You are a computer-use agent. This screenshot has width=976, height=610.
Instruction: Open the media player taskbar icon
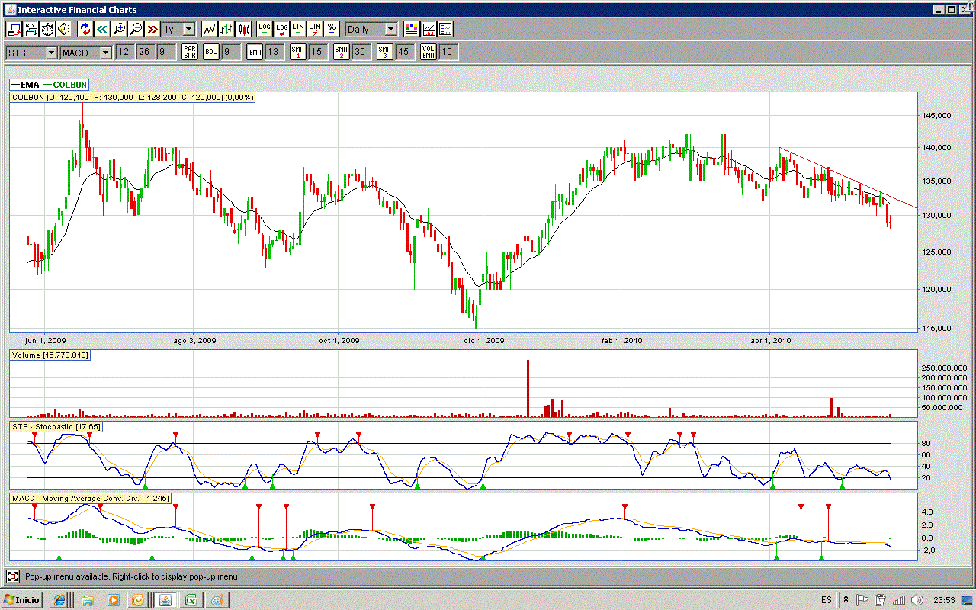pyautogui.click(x=113, y=600)
